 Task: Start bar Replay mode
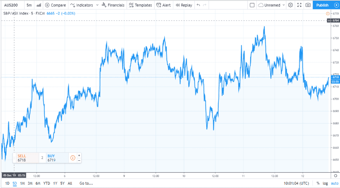coord(184,5)
